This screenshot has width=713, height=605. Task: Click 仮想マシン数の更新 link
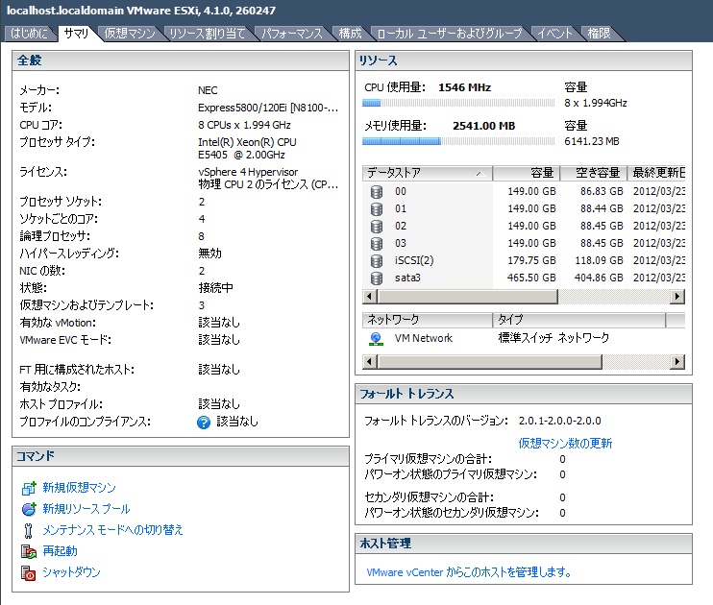click(x=565, y=443)
